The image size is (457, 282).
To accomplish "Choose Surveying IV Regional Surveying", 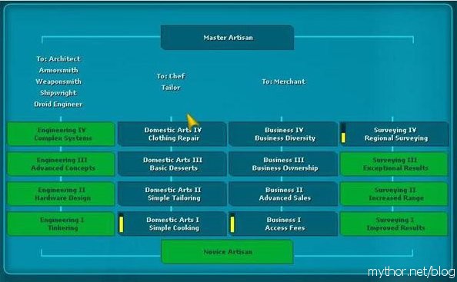I will 393,134.
